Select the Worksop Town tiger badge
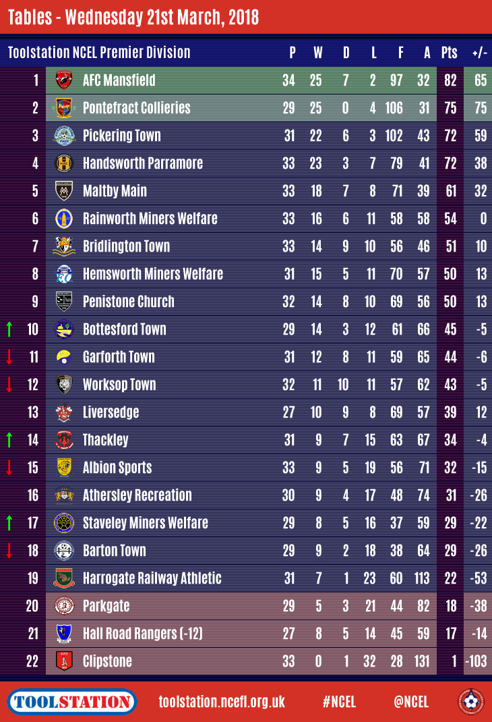 click(64, 385)
